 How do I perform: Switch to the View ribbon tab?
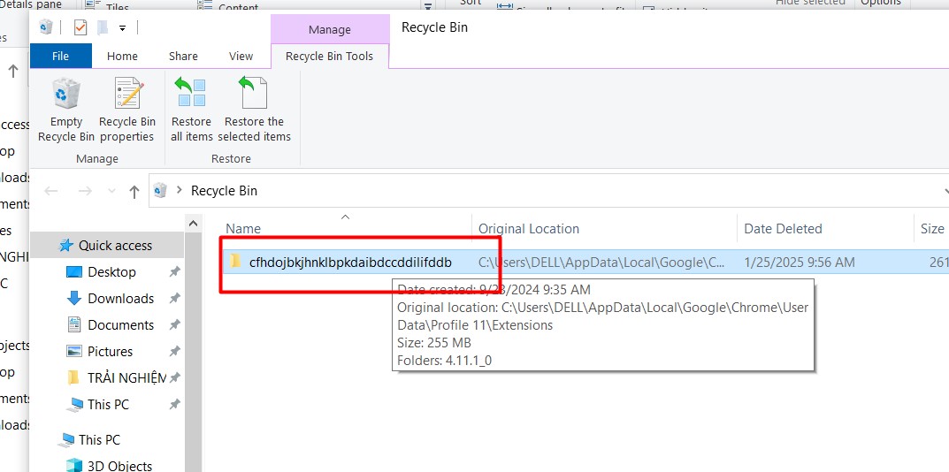pyautogui.click(x=241, y=56)
